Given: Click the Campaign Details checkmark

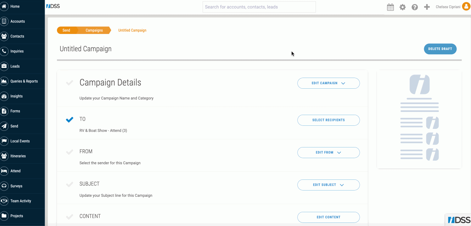Looking at the screenshot, I should pos(70,83).
